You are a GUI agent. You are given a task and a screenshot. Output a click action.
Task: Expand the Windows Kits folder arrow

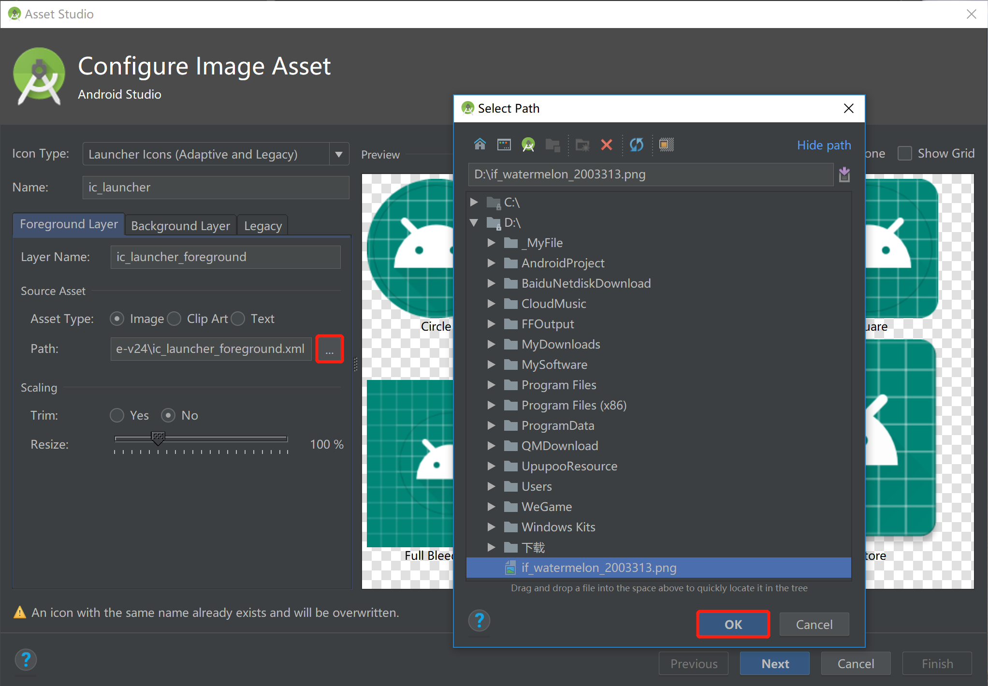coord(492,527)
